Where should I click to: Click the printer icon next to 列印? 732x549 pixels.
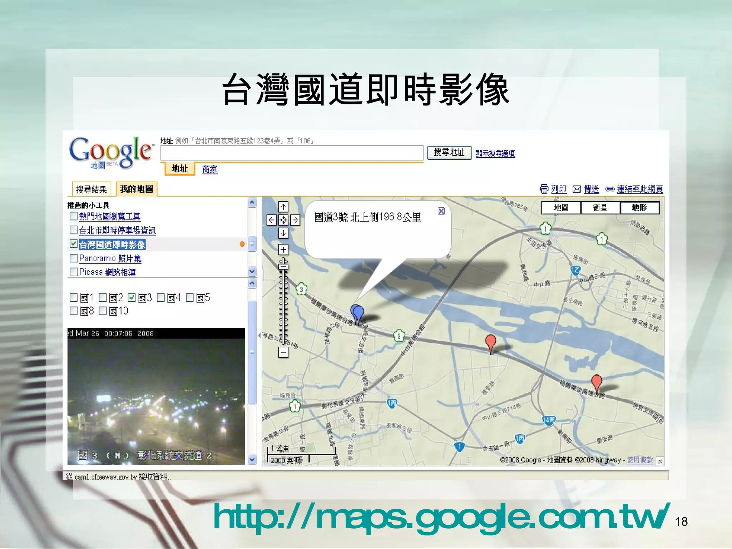[544, 189]
